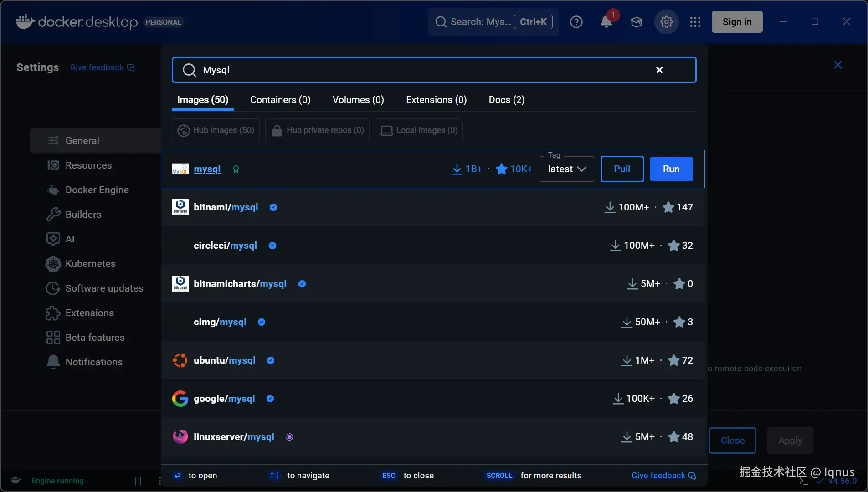The height and width of the screenshot is (492, 868).
Task: Select the cimg/mysql result
Action: pos(433,322)
